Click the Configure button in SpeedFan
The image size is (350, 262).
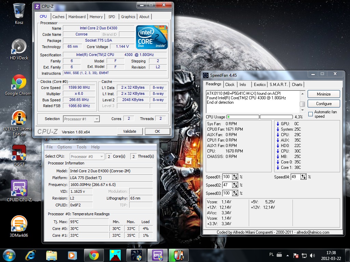323,104
